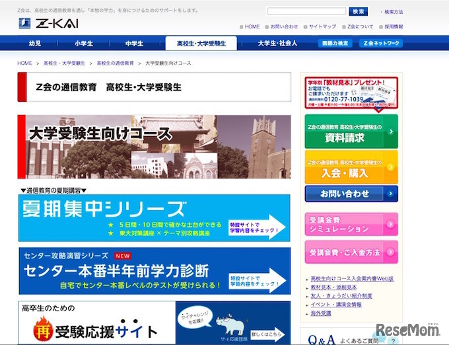Click the Q&A よくあるご質問 banner
449x345 pixels.
pos(351,336)
